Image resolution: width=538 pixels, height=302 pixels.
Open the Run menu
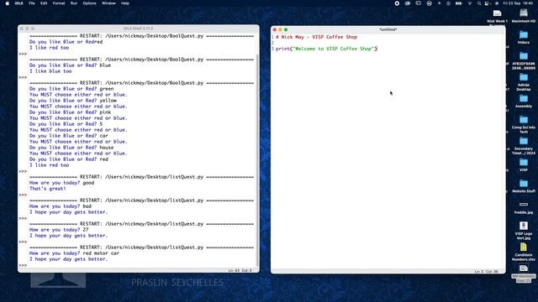pyautogui.click(x=74, y=3)
